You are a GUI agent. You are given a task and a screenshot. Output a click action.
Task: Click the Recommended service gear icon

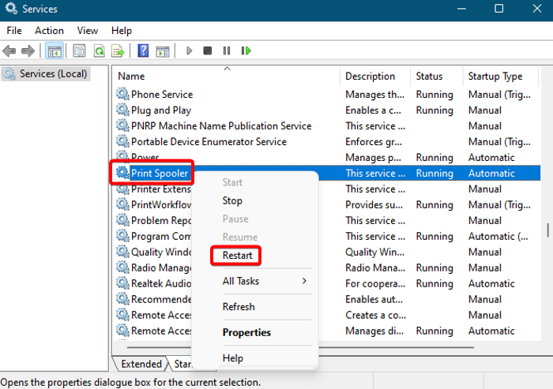(x=122, y=298)
